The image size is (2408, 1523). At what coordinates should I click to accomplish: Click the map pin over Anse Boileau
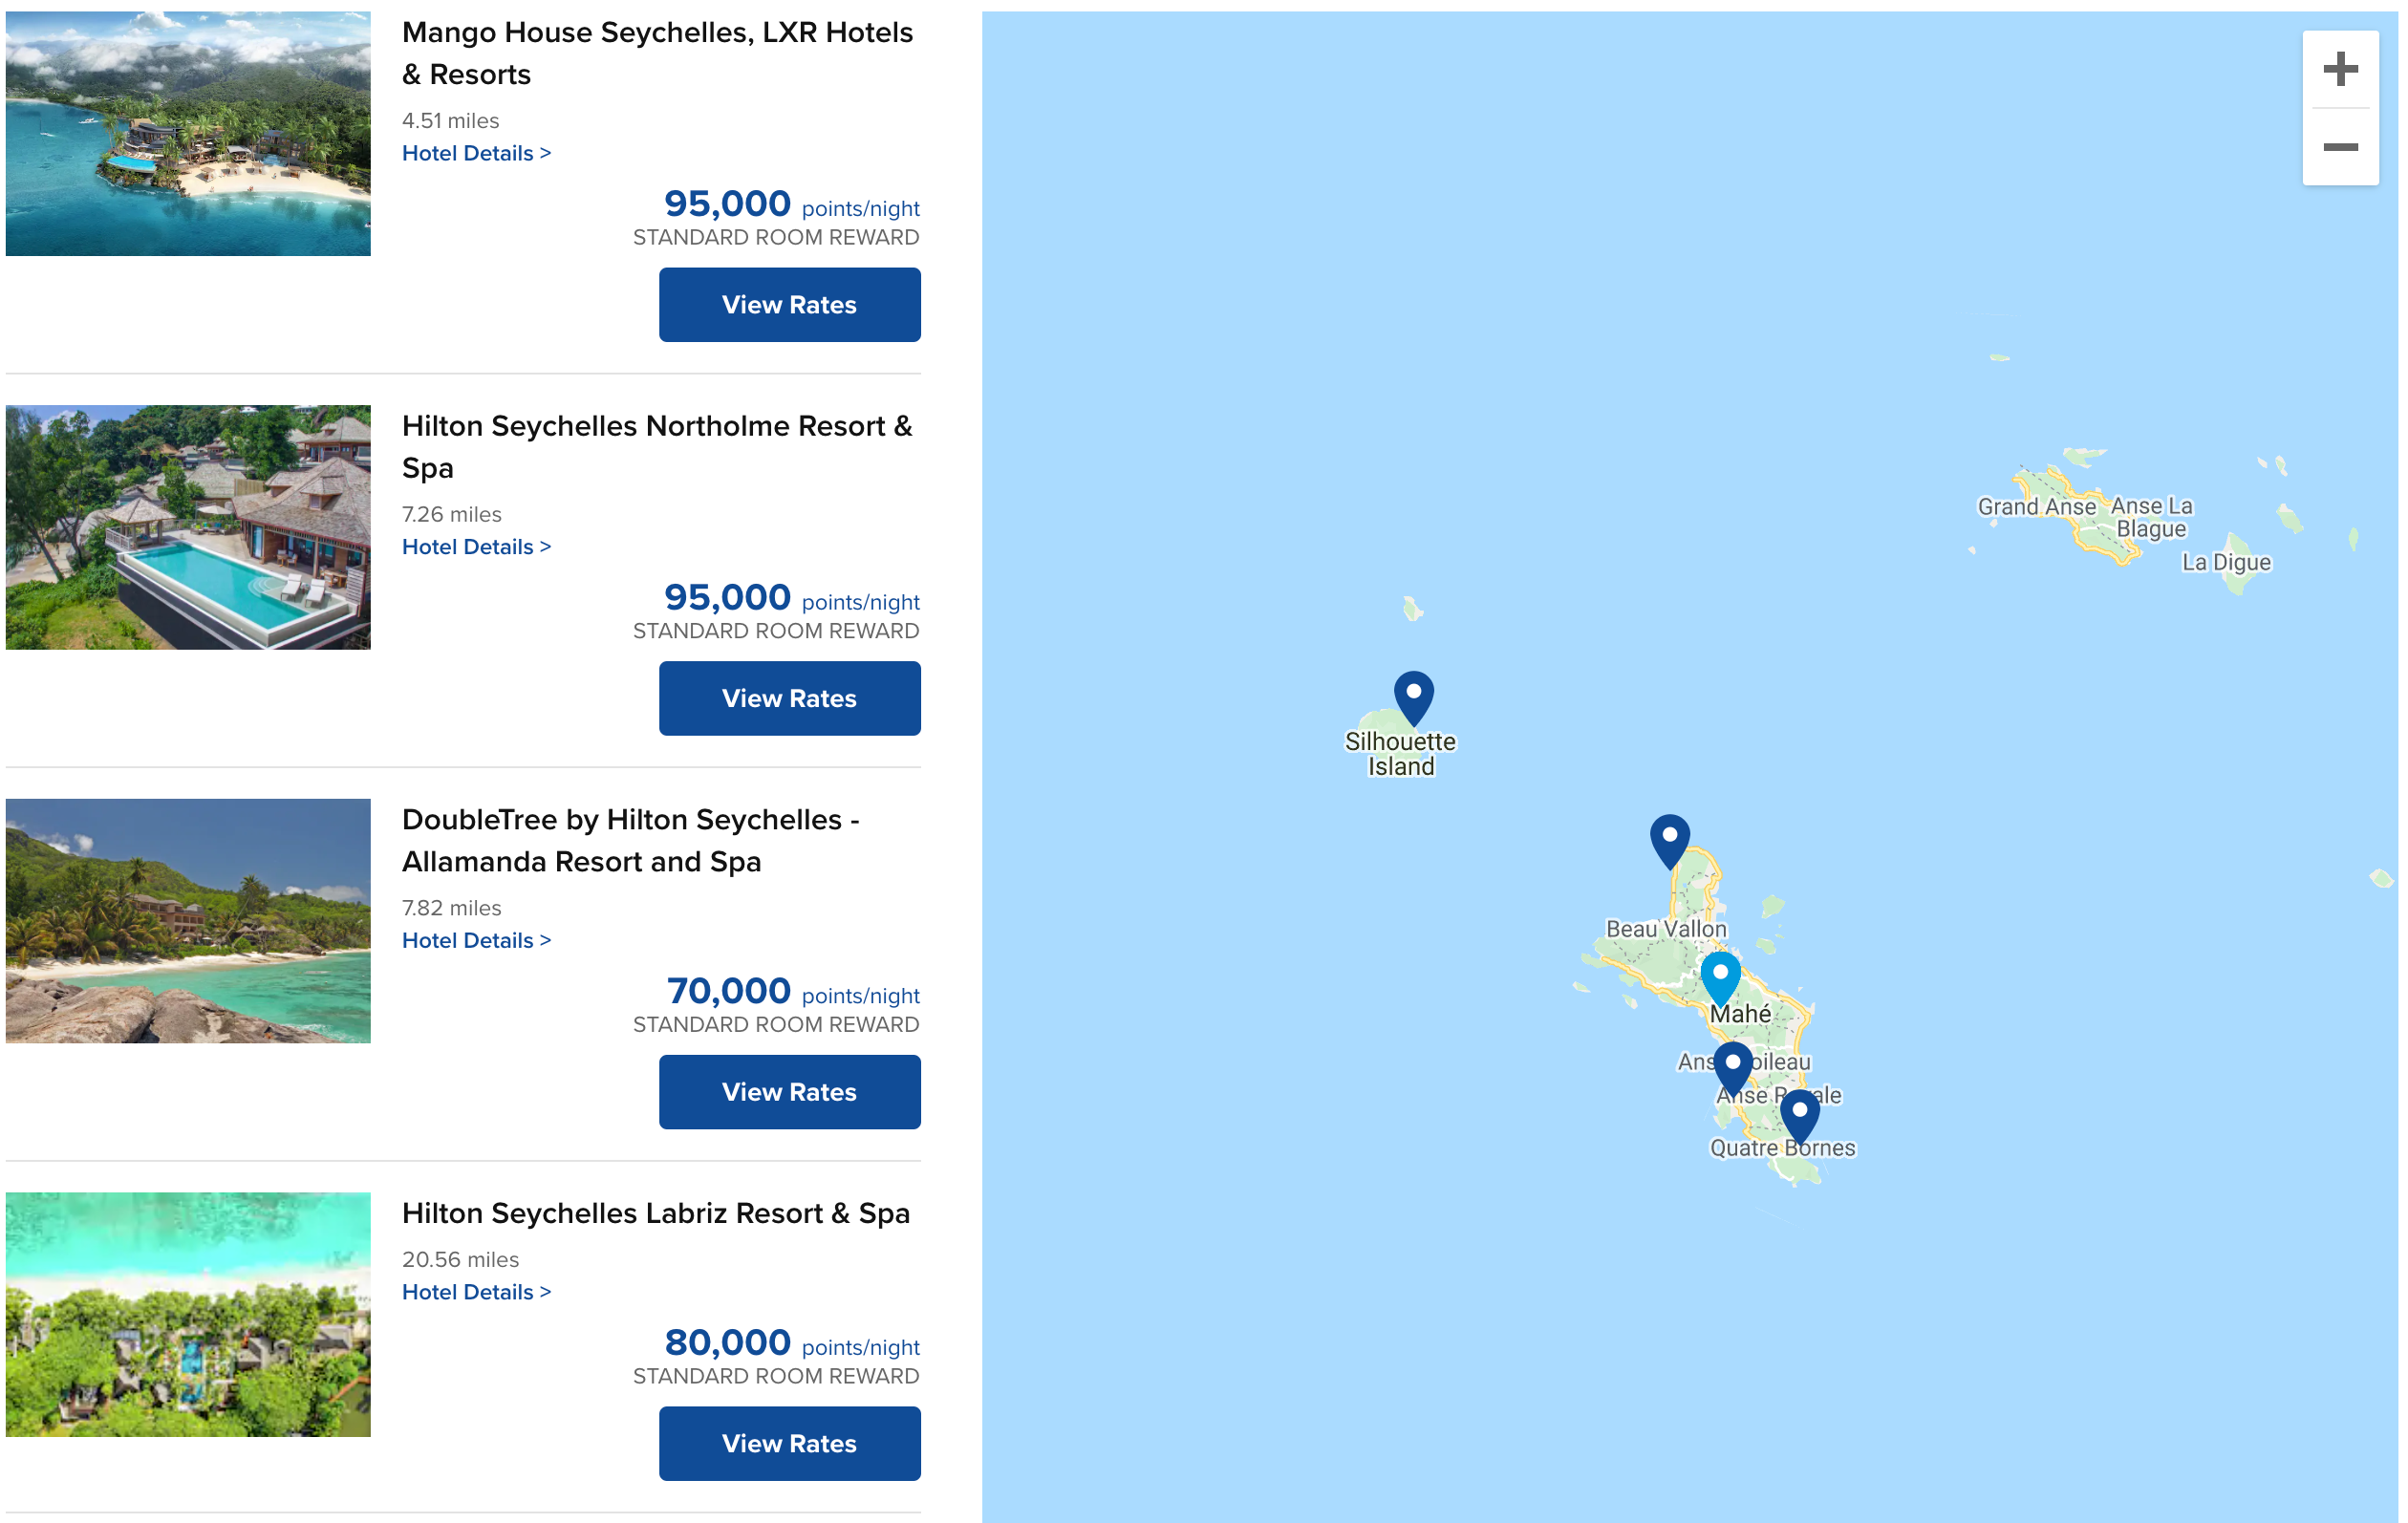point(1733,1066)
